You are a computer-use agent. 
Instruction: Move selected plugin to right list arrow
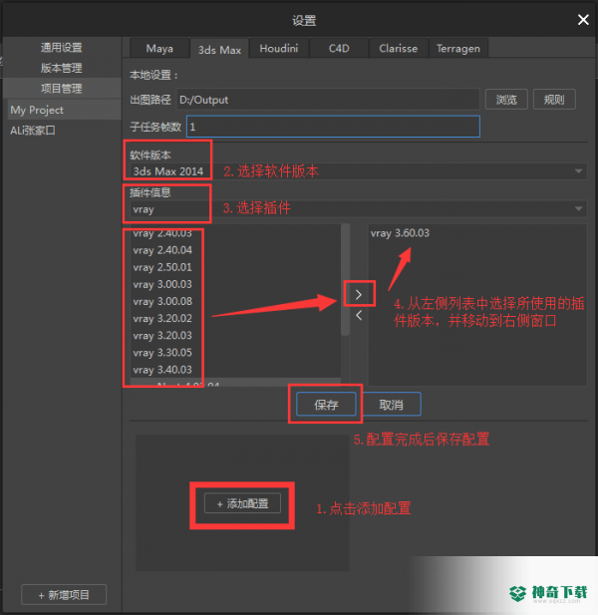359,295
